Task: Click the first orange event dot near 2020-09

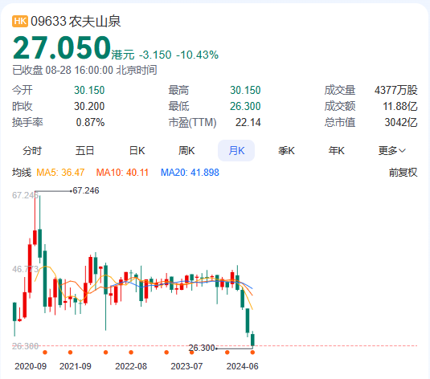Action: pyautogui.click(x=45, y=353)
